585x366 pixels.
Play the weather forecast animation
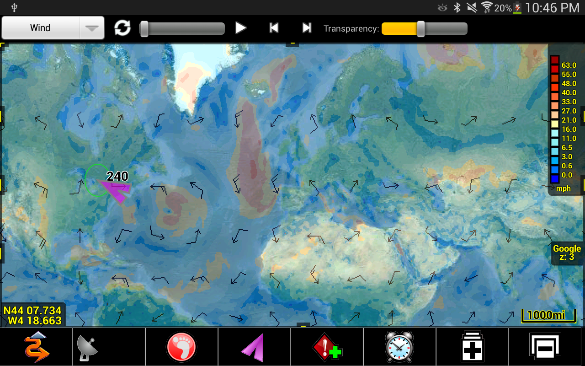coord(241,28)
